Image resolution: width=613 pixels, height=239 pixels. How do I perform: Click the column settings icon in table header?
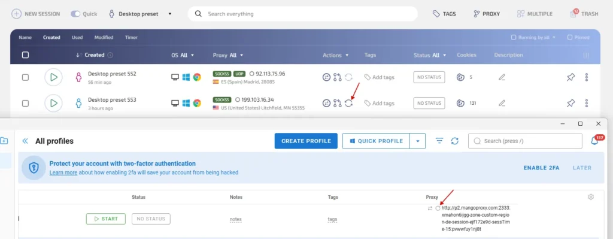[x=586, y=55]
